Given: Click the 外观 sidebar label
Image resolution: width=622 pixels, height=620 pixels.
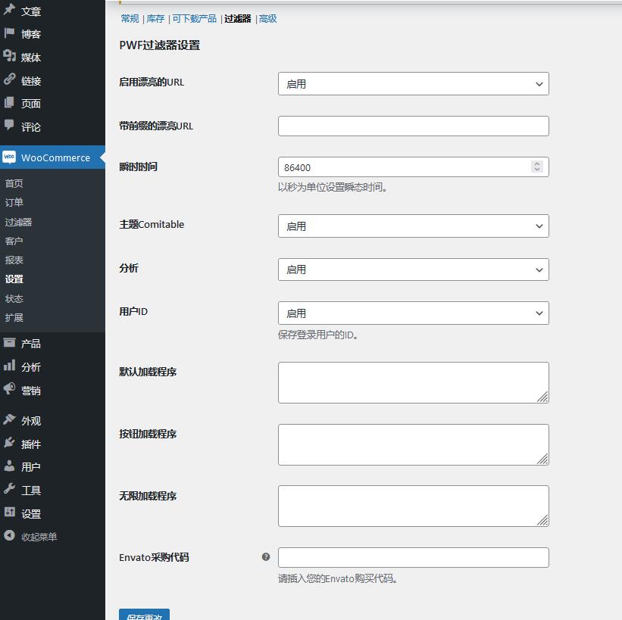Looking at the screenshot, I should [31, 421].
